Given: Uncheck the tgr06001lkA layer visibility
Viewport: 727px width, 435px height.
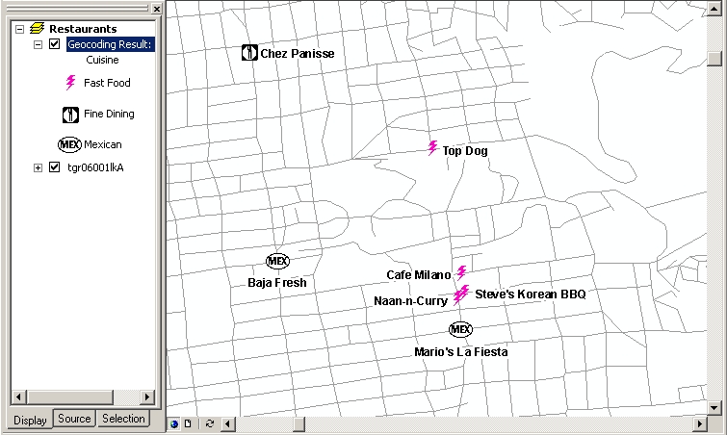Looking at the screenshot, I should [55, 167].
